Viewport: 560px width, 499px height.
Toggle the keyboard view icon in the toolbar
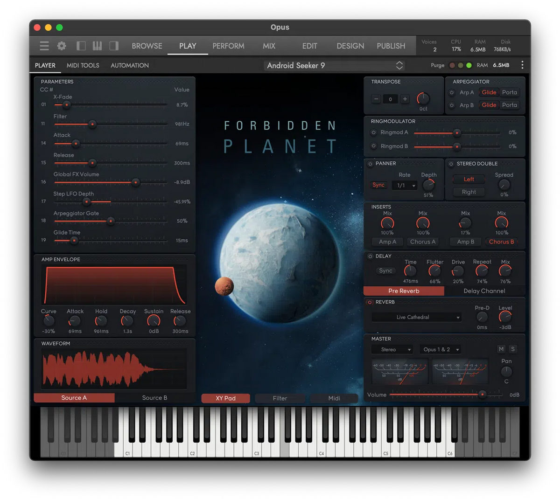(97, 46)
